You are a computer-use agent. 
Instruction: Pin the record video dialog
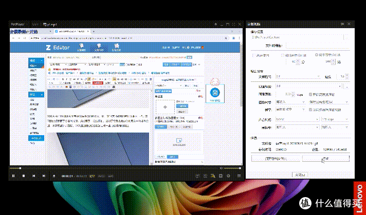(x=342, y=24)
